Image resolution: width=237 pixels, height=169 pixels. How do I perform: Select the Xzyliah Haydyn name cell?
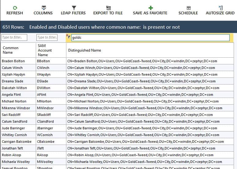[18, 74]
